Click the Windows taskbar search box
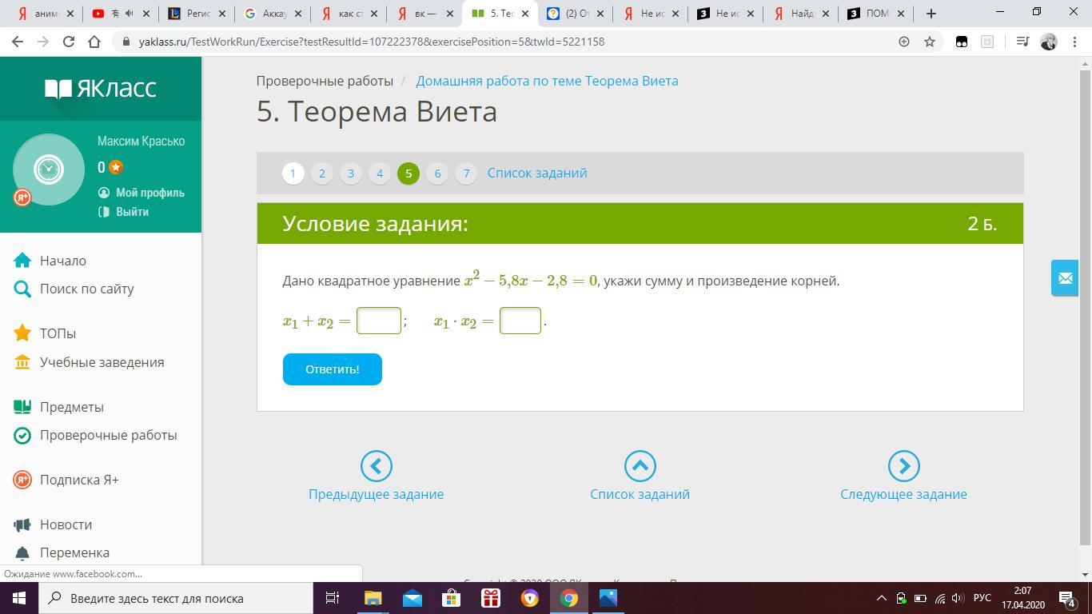The image size is (1092, 614). pos(176,598)
